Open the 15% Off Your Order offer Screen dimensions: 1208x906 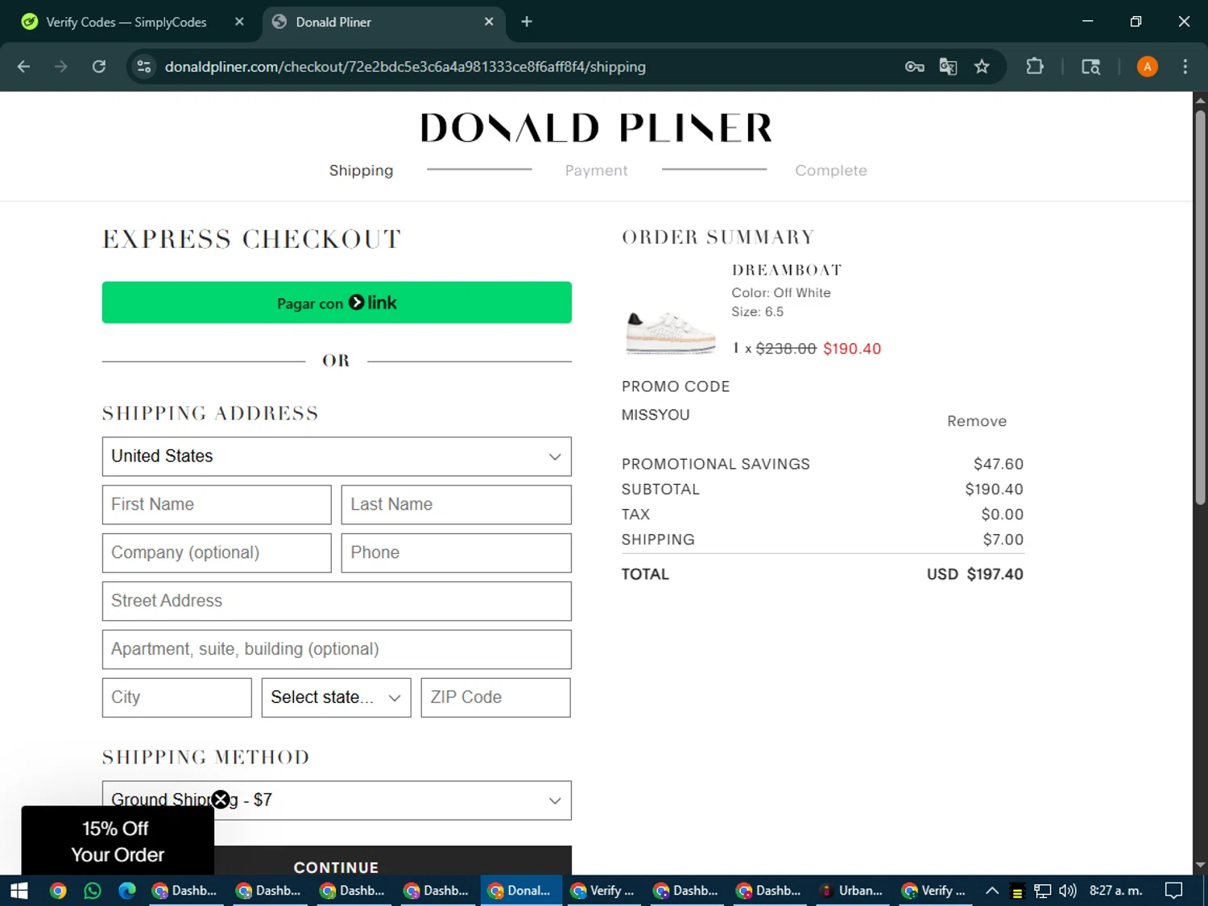pos(118,841)
